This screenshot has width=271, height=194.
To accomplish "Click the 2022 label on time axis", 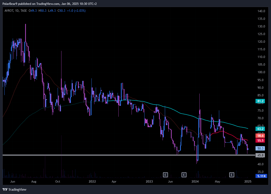I will [x=92, y=182].
